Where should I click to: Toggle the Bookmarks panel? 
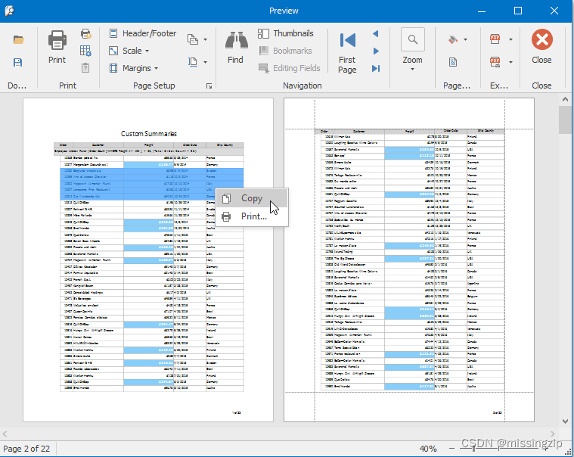point(285,51)
